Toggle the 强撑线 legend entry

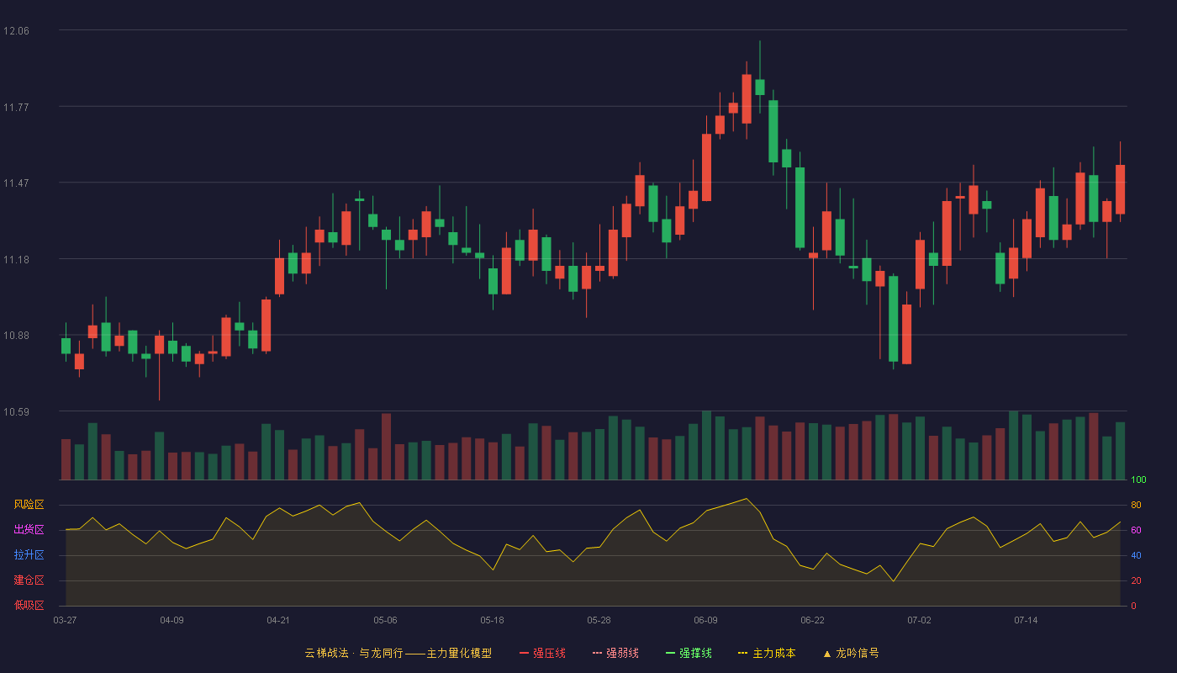(x=689, y=653)
